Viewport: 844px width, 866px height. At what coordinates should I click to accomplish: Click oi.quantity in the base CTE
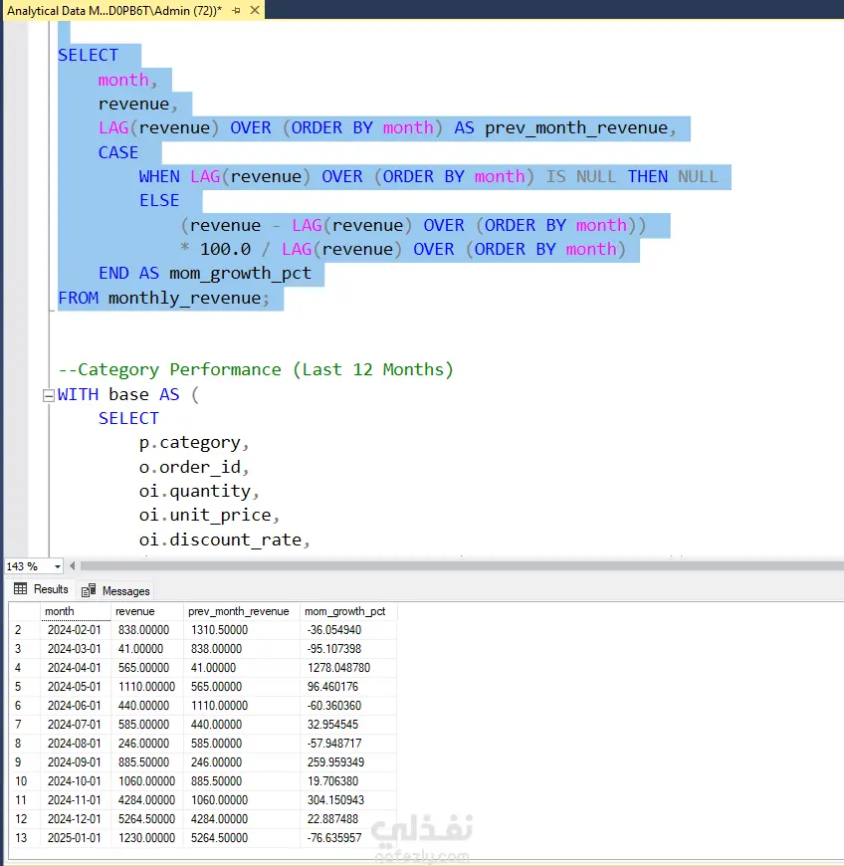point(195,492)
